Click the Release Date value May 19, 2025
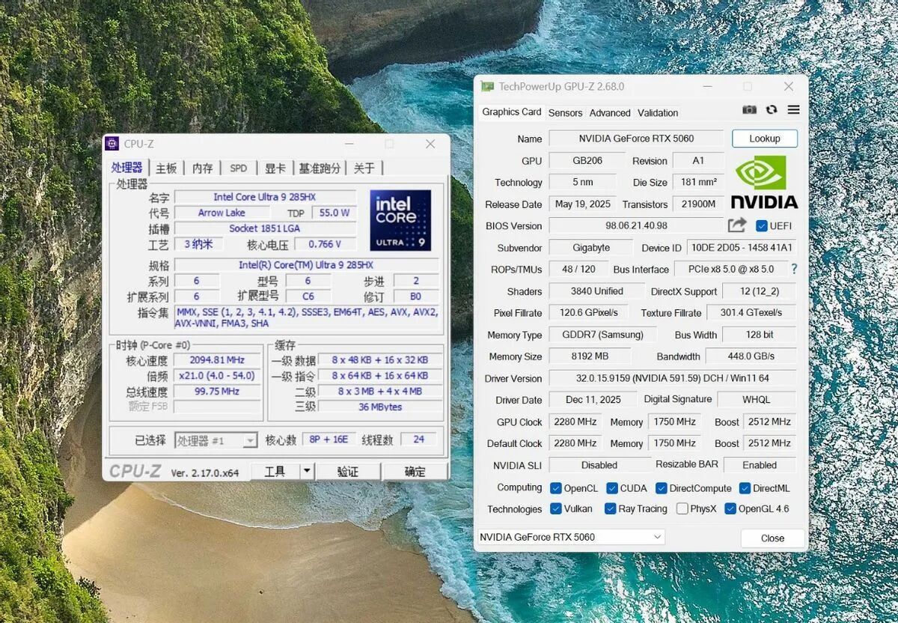The width and height of the screenshot is (898, 623). click(583, 204)
